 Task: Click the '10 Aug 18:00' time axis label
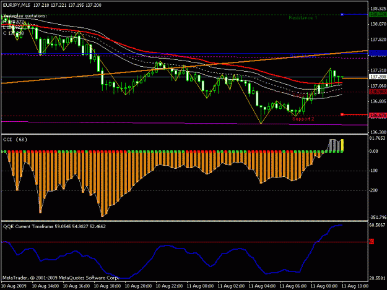pos(107,286)
